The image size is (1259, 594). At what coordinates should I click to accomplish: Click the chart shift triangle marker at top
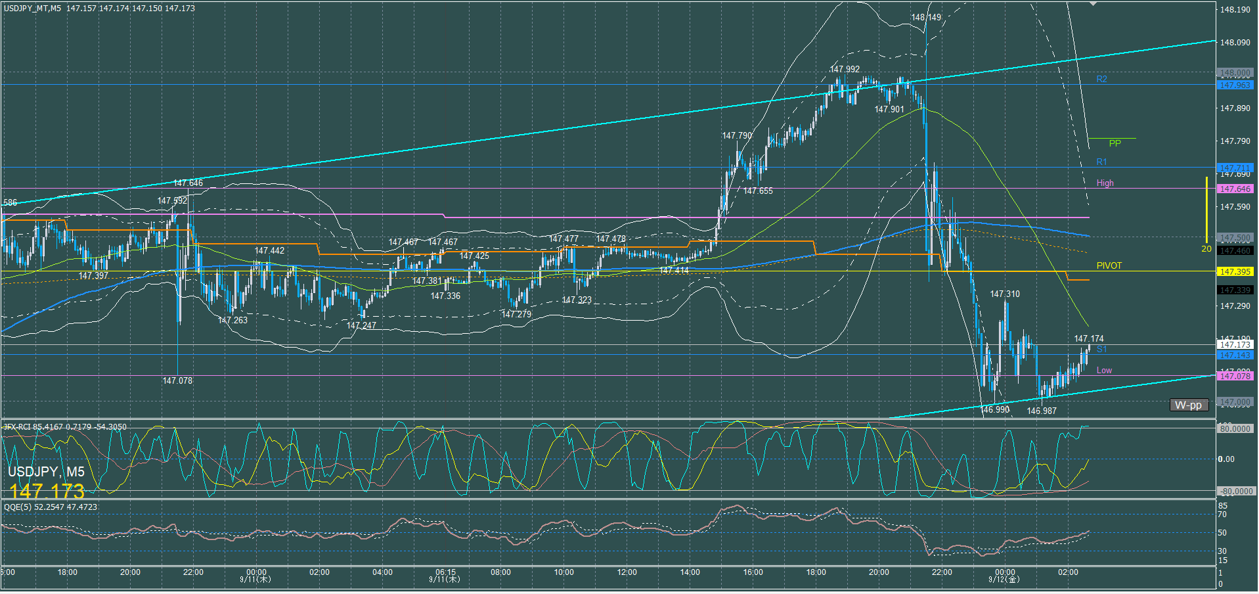pos(1093,4)
